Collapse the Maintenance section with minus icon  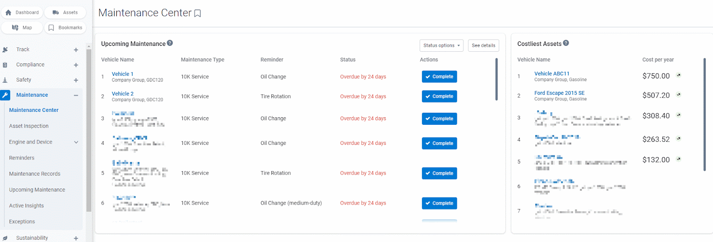coord(76,95)
